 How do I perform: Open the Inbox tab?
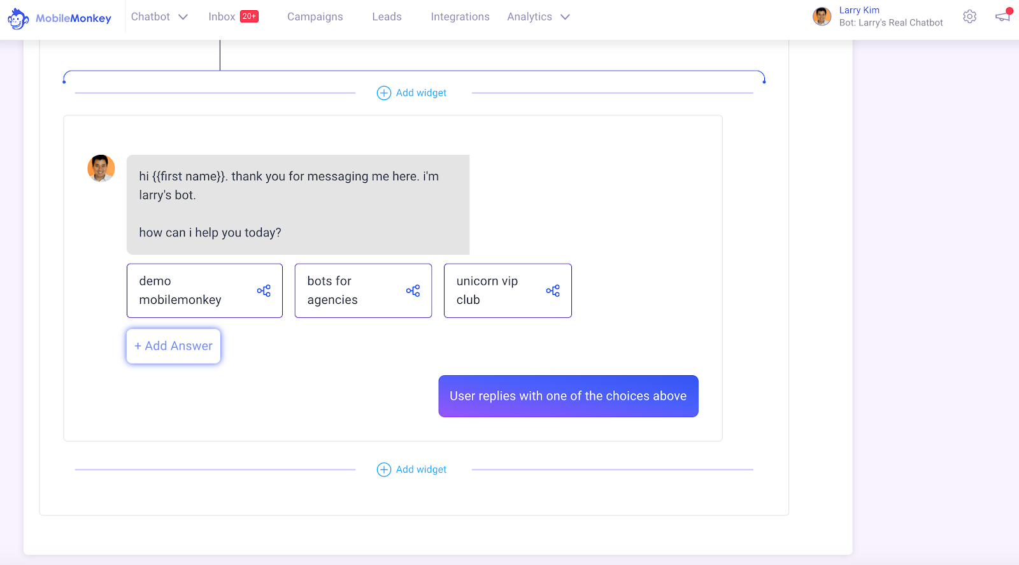coord(222,17)
